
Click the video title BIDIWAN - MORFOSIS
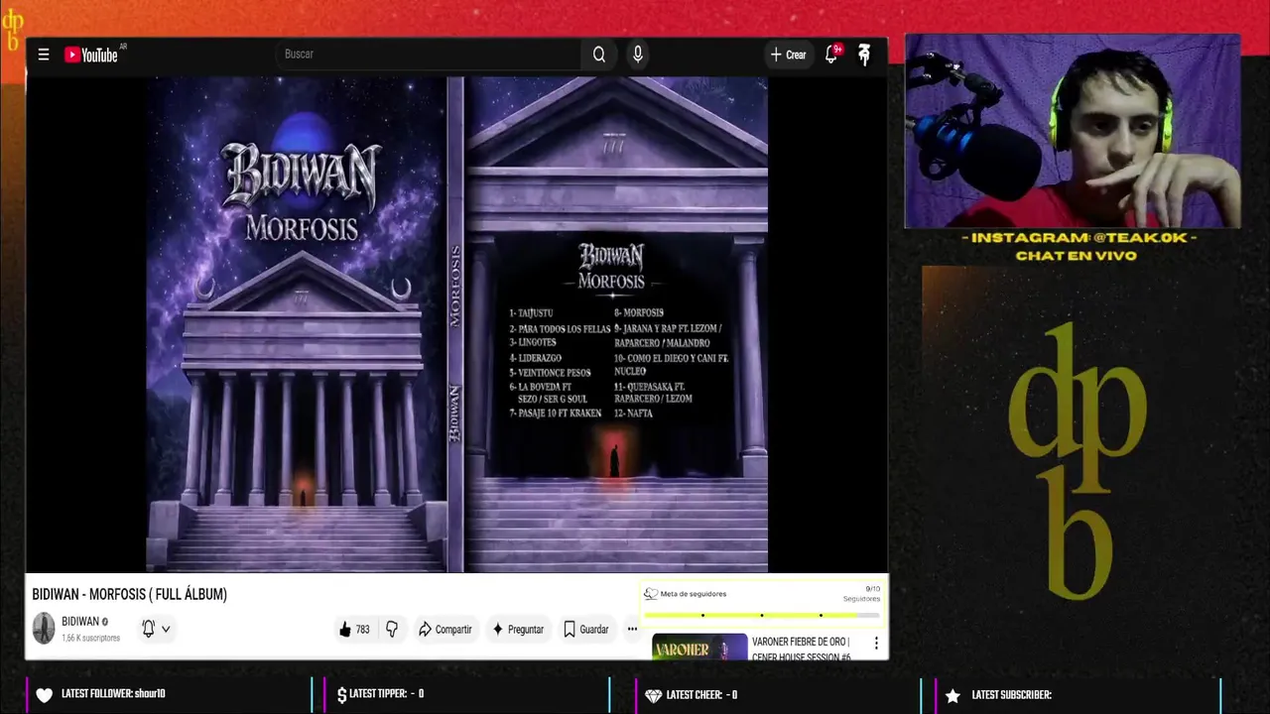tap(129, 594)
